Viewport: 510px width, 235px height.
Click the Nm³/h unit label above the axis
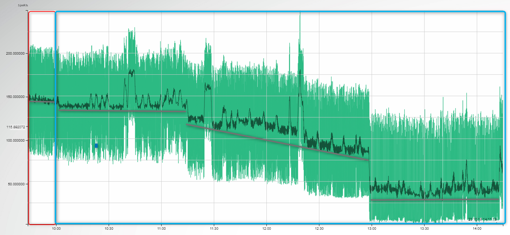[x=23, y=6]
